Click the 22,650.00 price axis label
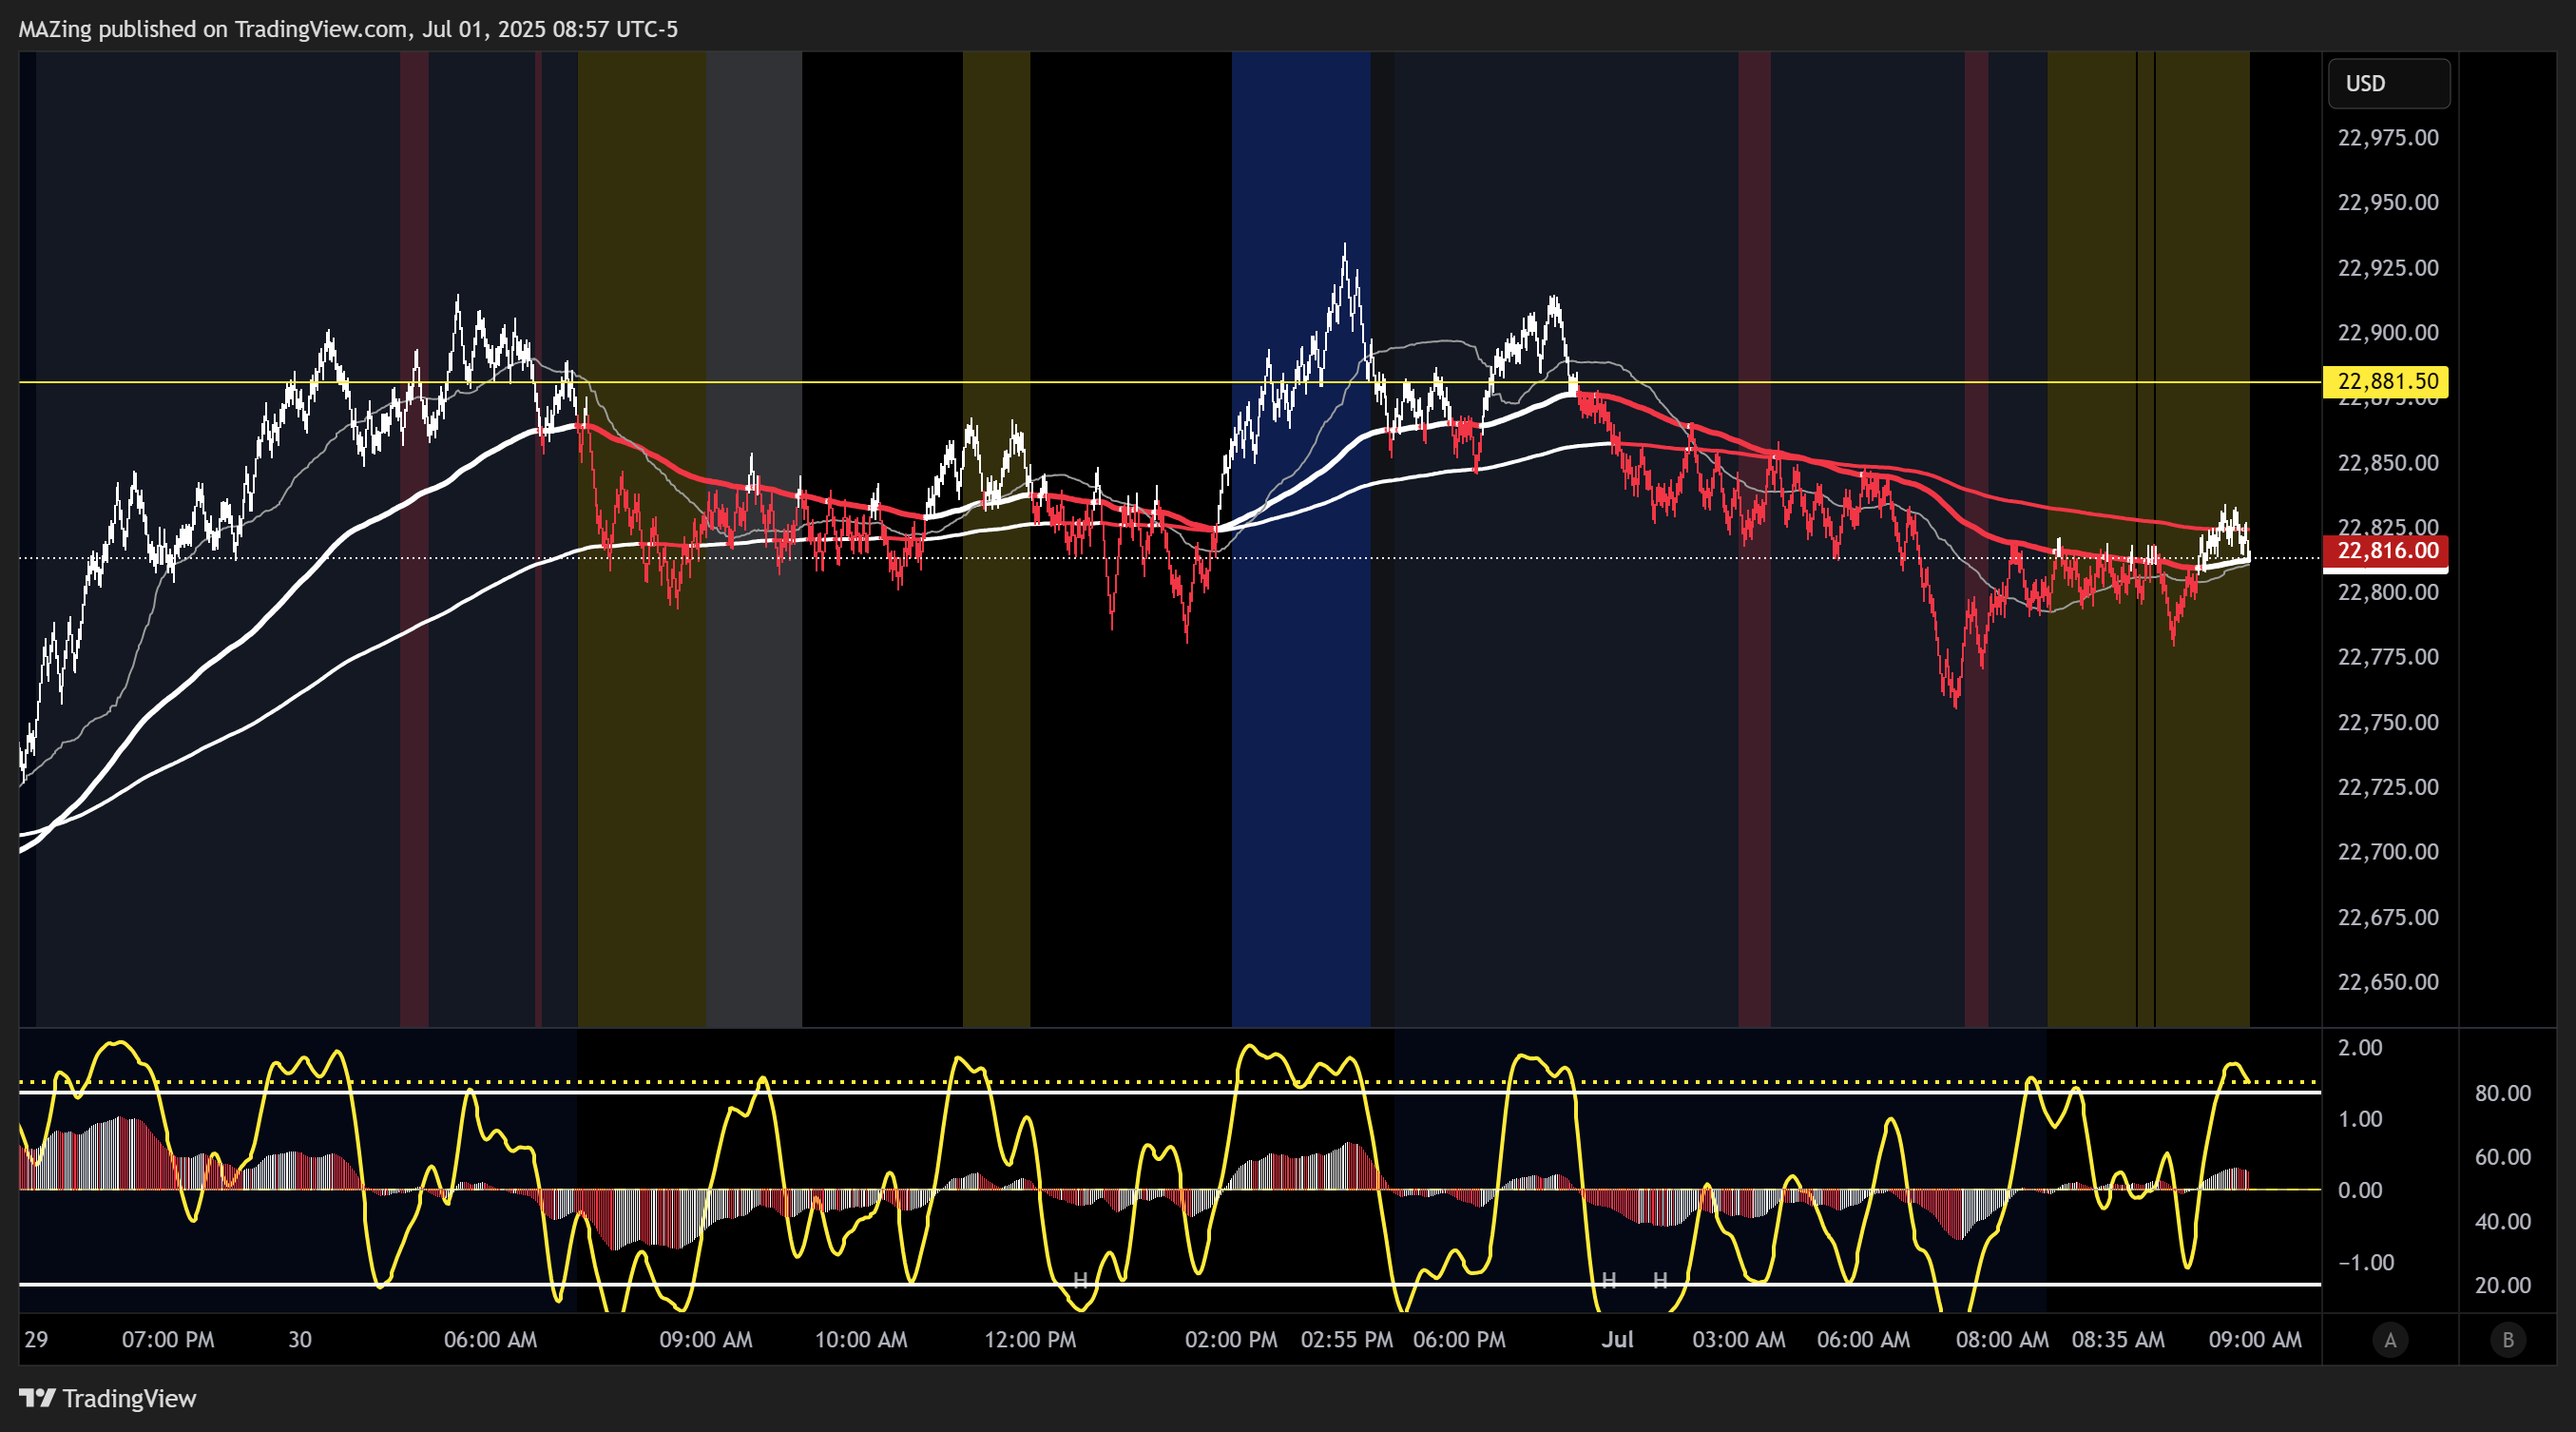 tap(2388, 982)
